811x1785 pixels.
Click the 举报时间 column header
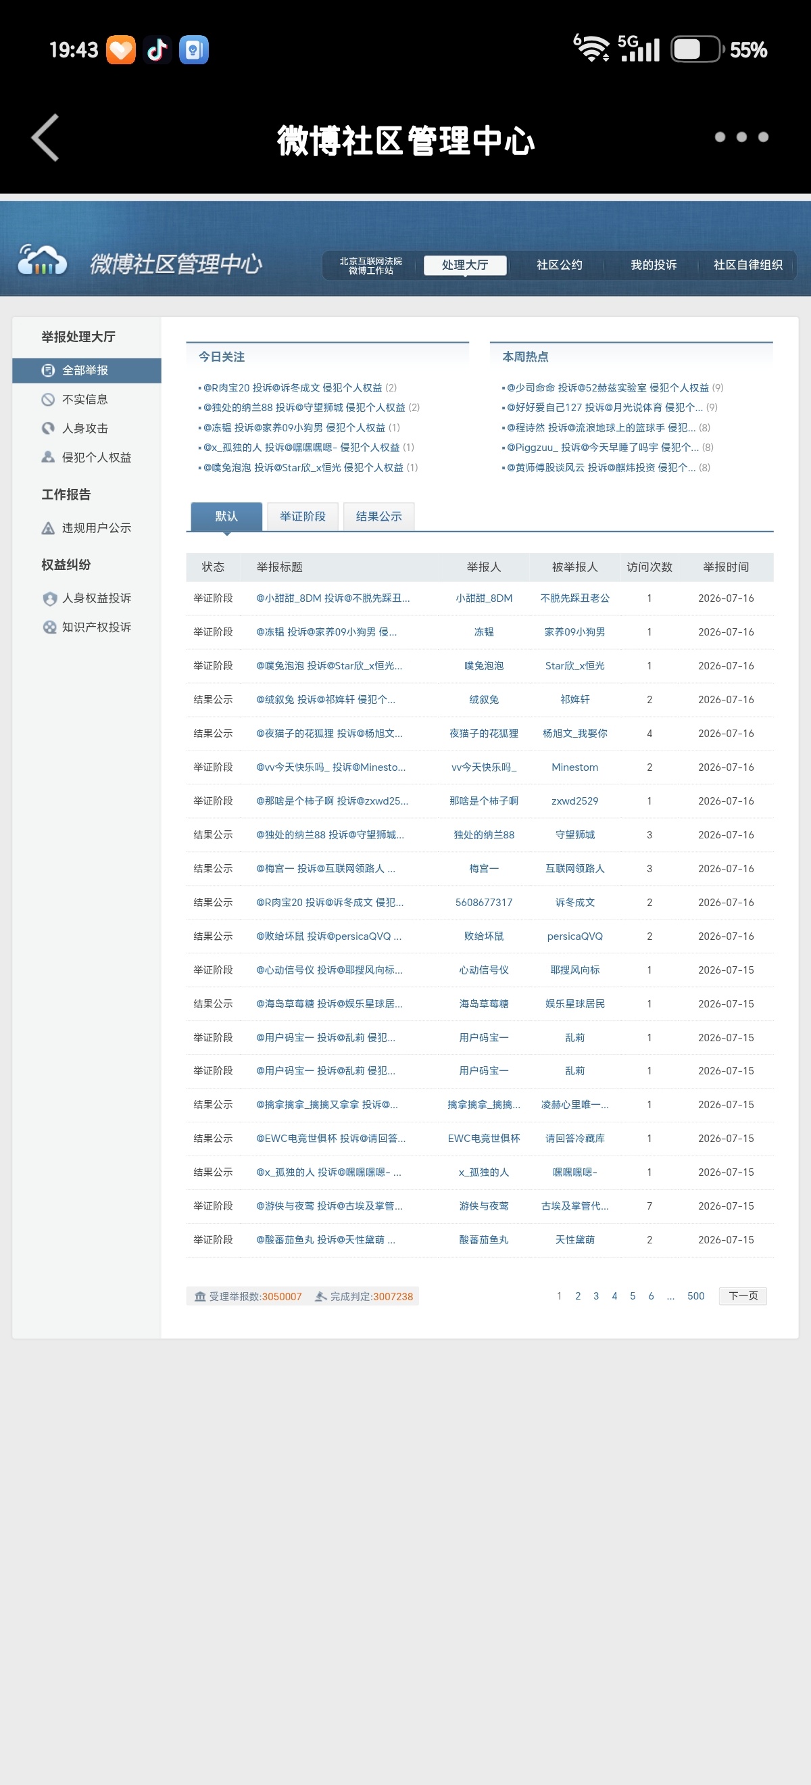coord(726,567)
